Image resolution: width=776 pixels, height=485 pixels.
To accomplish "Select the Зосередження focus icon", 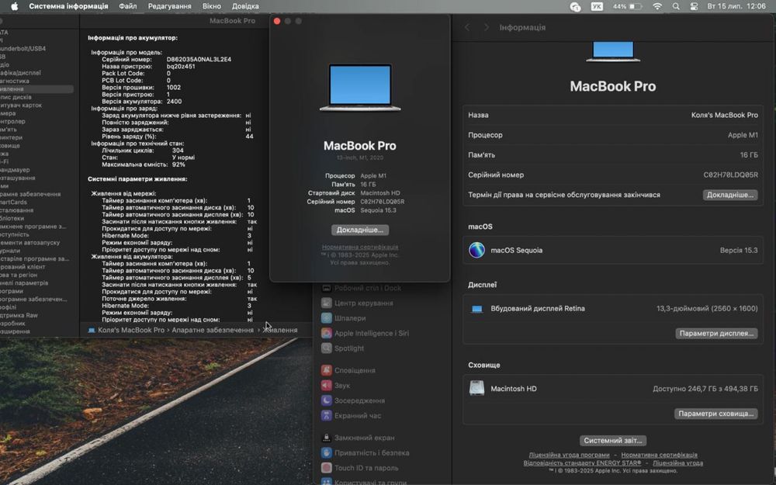I will [x=326, y=400].
